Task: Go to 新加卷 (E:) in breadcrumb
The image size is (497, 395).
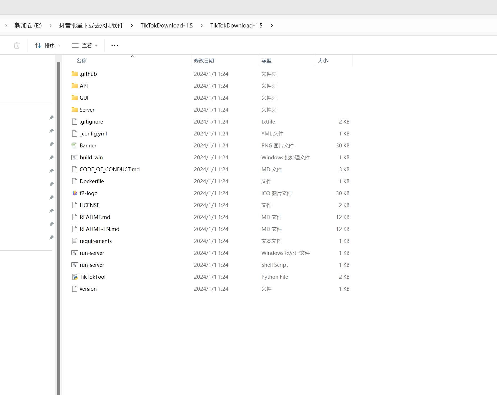Action: click(28, 26)
